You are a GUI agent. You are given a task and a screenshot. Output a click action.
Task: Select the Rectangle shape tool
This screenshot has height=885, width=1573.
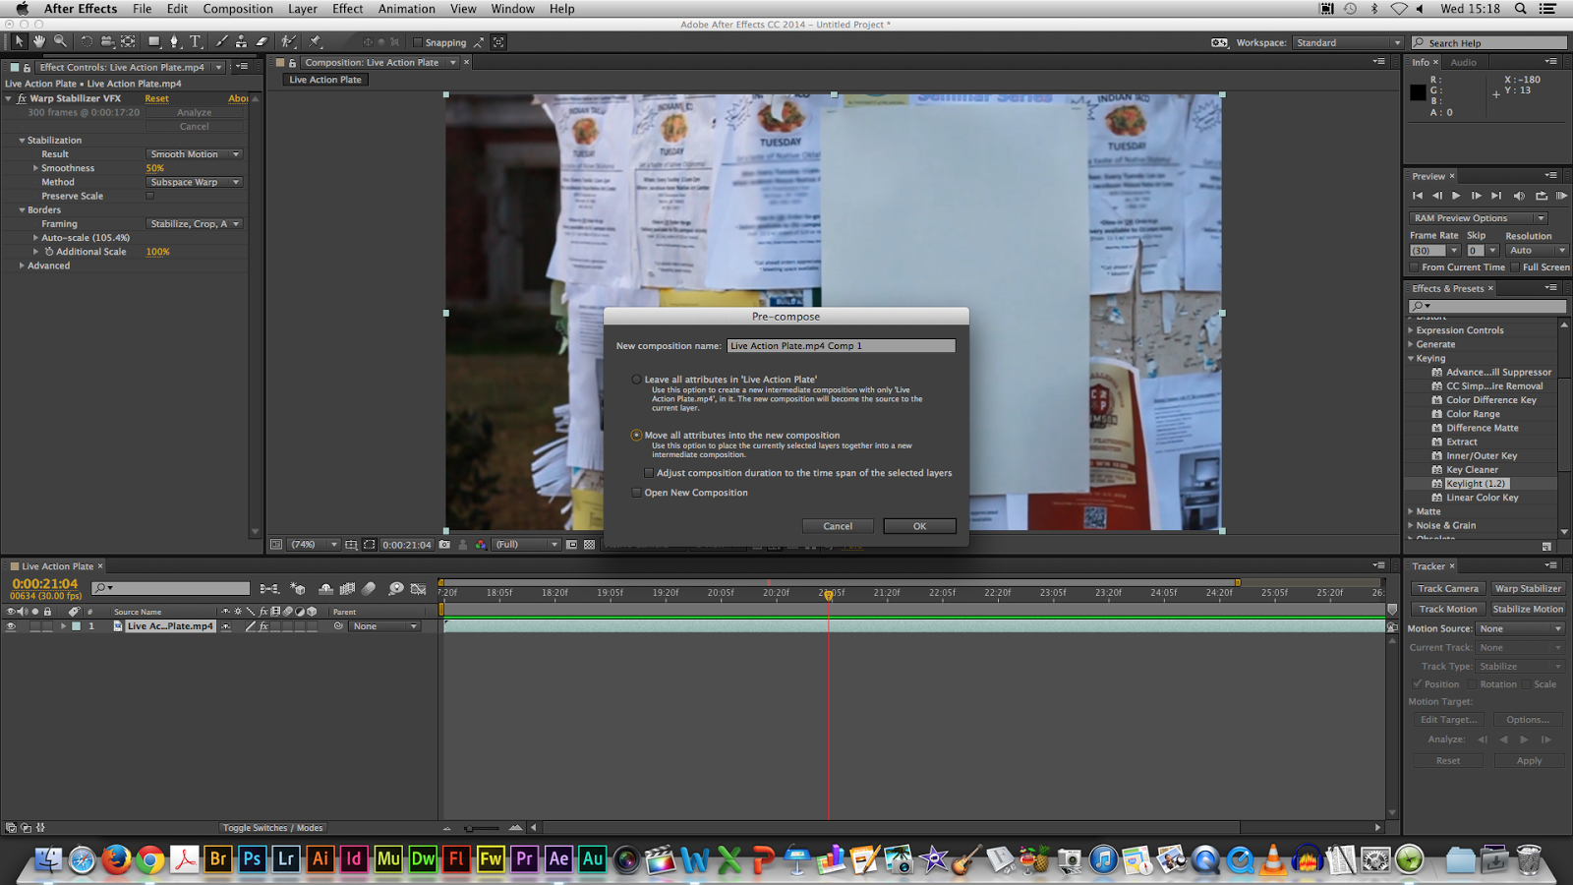click(154, 41)
